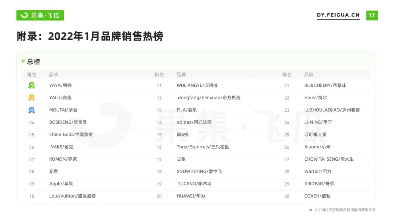The width and height of the screenshot is (394, 222).
Task: Select the 古驰 brand entry
Action: [181, 159]
